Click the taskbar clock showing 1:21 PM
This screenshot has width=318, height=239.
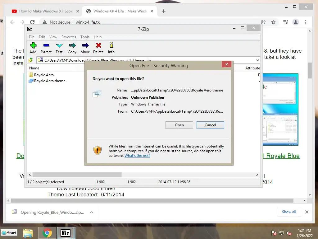pos(305,233)
